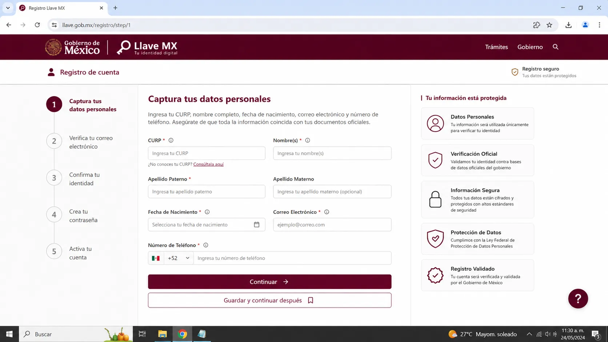Click the Llave MX key logo
608x342 pixels.
click(147, 47)
